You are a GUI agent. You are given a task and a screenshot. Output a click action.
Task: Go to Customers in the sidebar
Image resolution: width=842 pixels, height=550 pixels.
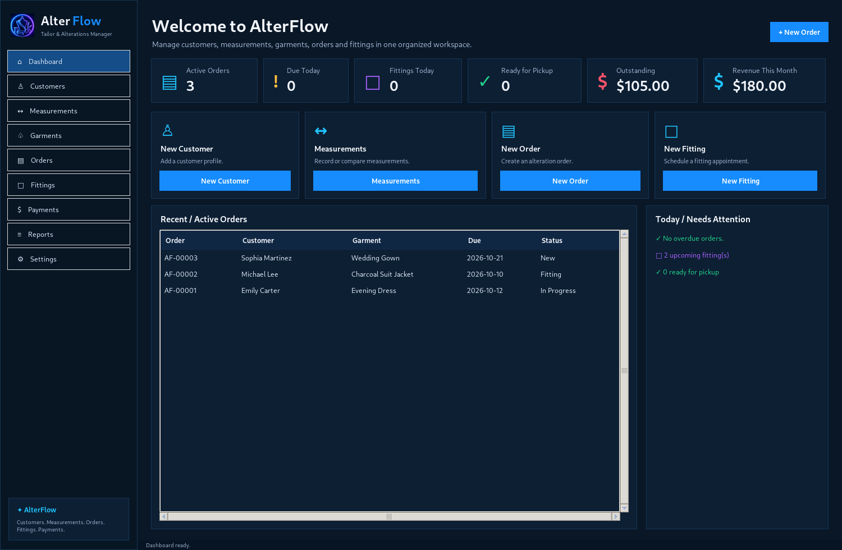(68, 86)
